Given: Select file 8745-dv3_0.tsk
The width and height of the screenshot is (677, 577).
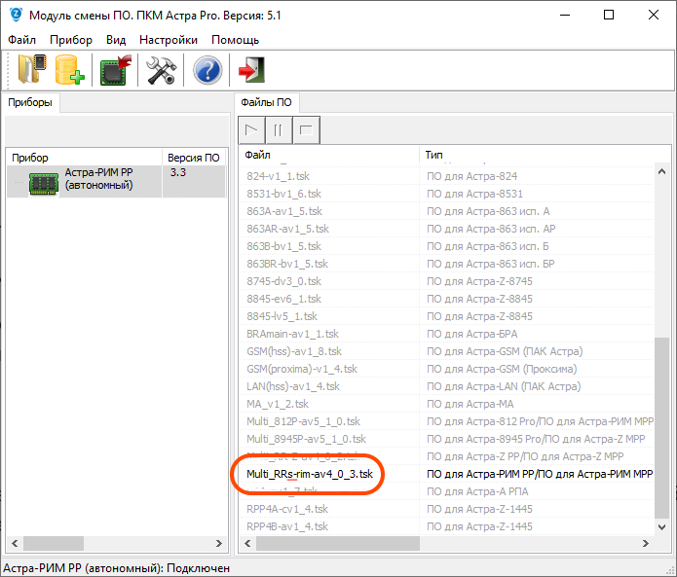Looking at the screenshot, I should pos(283,281).
